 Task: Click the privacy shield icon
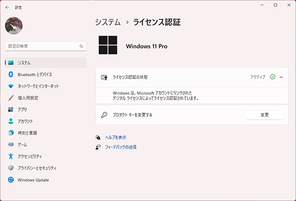(x=11, y=168)
